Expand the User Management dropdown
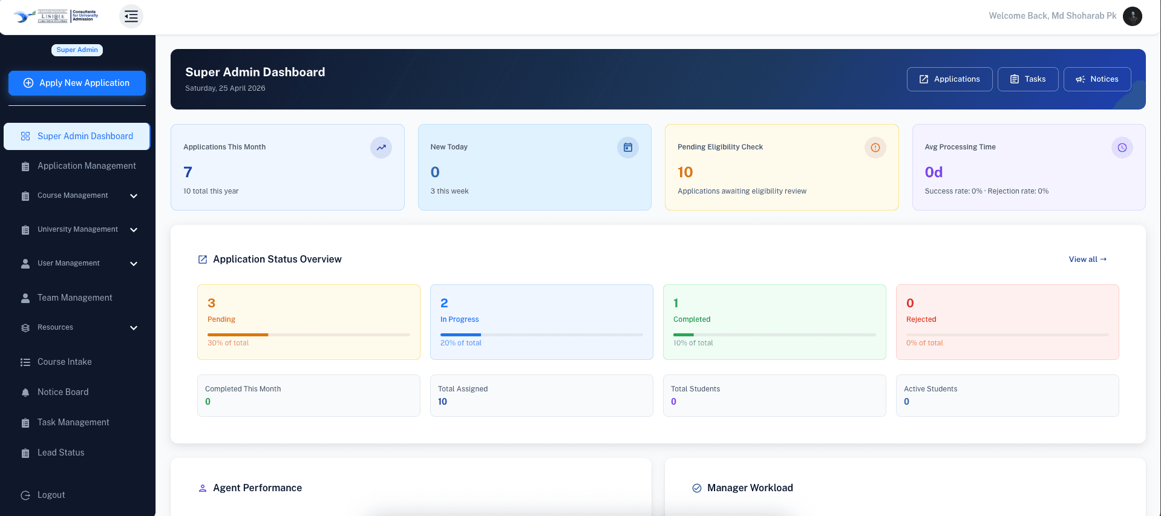 pyautogui.click(x=134, y=264)
